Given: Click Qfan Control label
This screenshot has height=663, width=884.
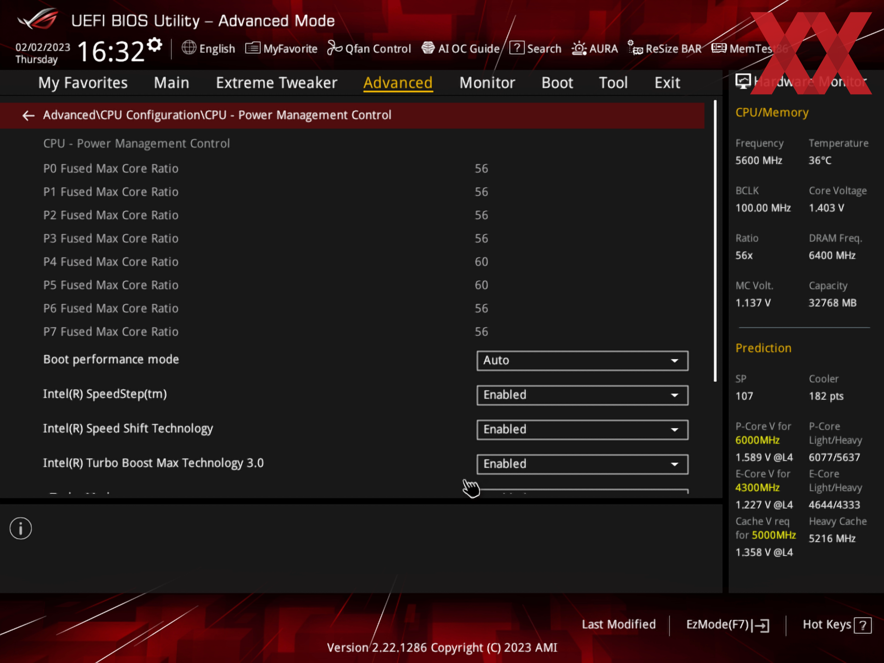Looking at the screenshot, I should tap(378, 49).
